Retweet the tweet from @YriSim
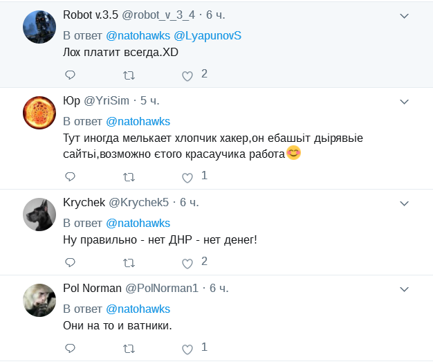The height and width of the screenshot is (364, 433). tap(129, 177)
